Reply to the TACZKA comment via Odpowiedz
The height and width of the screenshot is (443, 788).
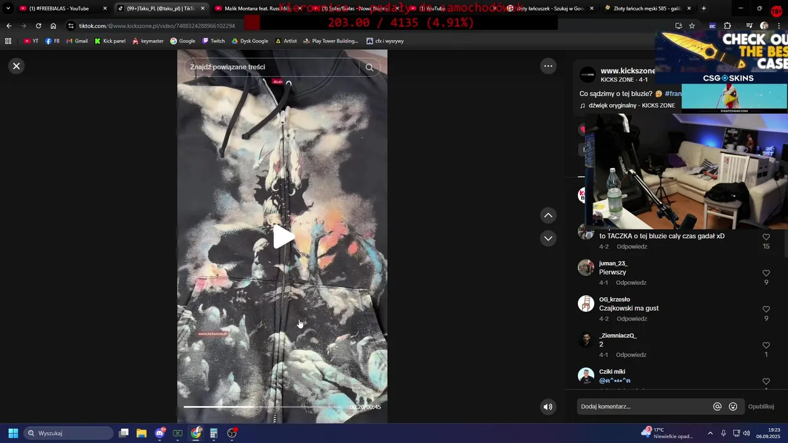(x=632, y=247)
